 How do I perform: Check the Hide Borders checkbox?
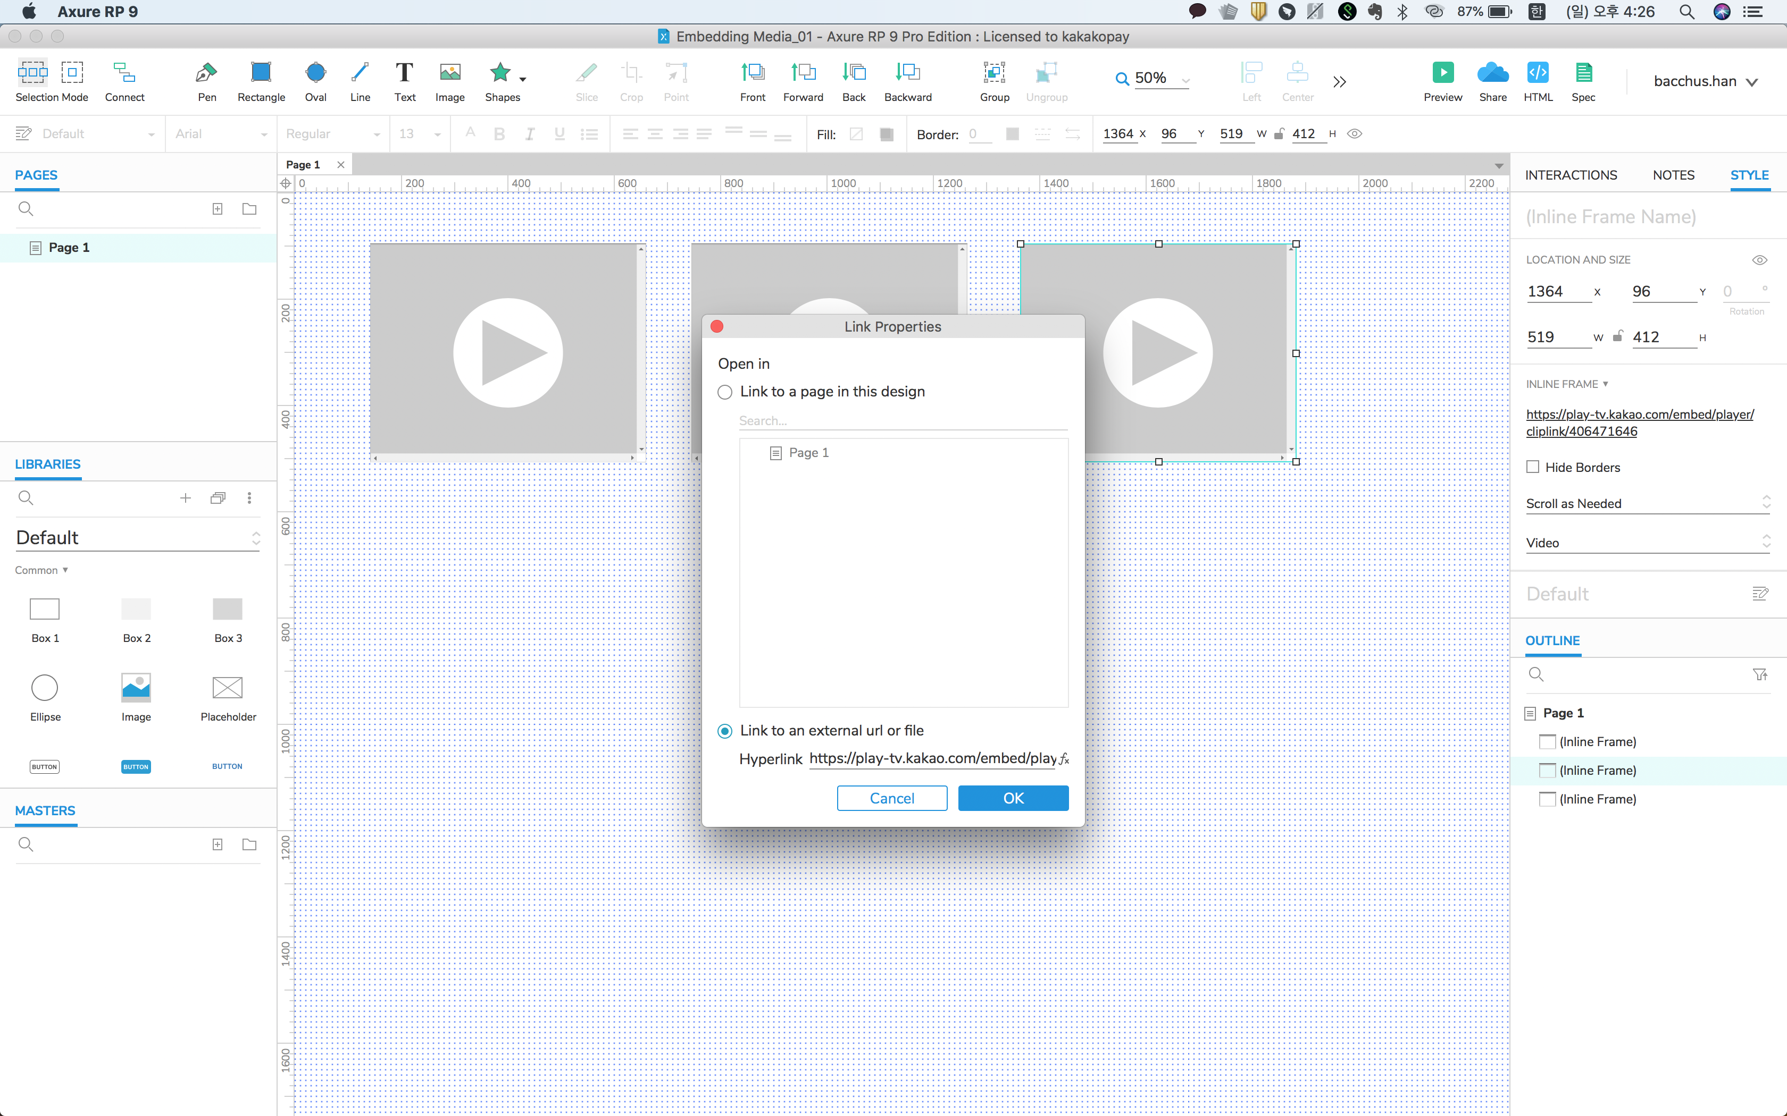click(1533, 467)
